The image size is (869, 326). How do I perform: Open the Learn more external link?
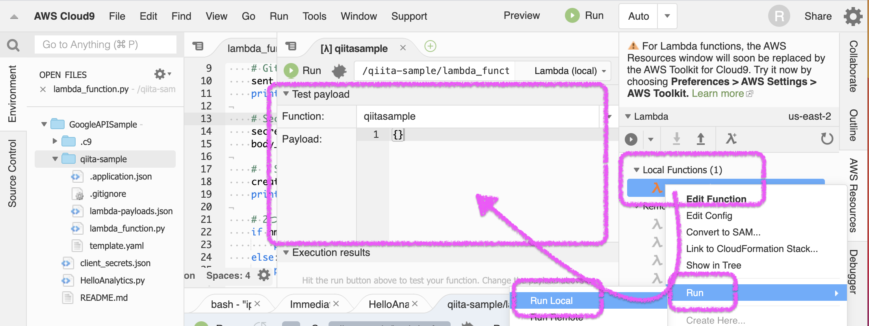tap(722, 93)
